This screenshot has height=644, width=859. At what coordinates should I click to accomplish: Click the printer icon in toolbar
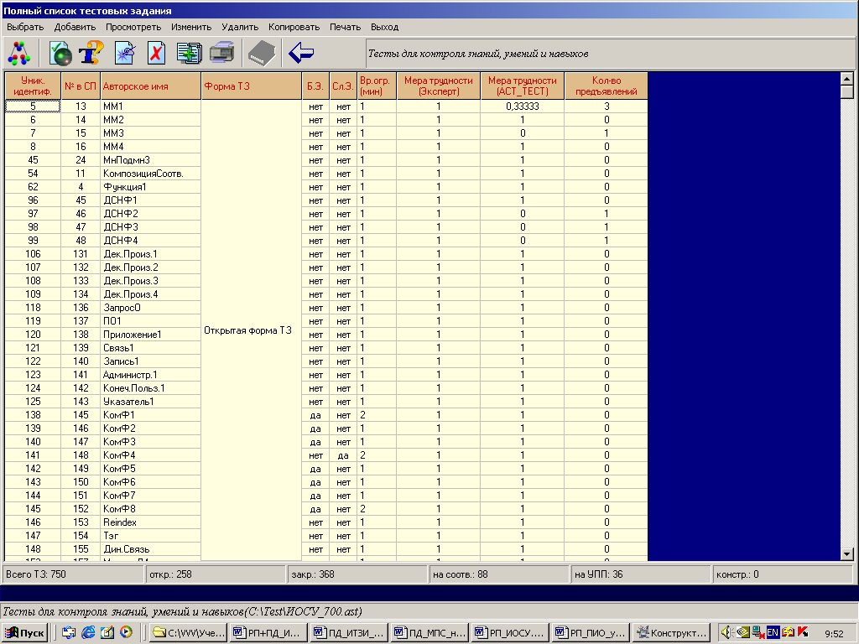coord(221,53)
